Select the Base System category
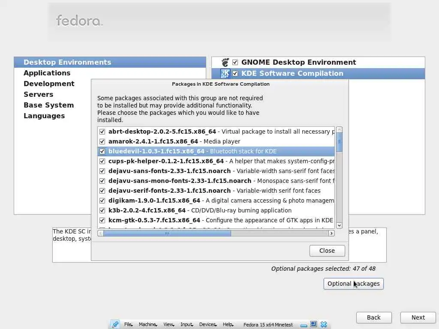439x329 pixels. click(49, 105)
